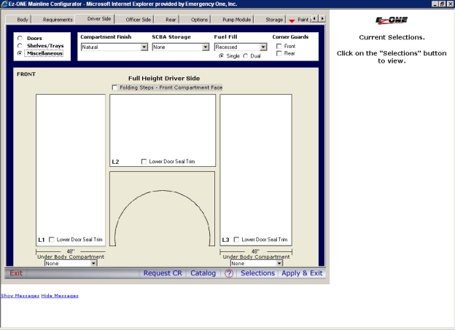Choose Dual fuel fill option
This screenshot has width=455, height=330.
(246, 55)
